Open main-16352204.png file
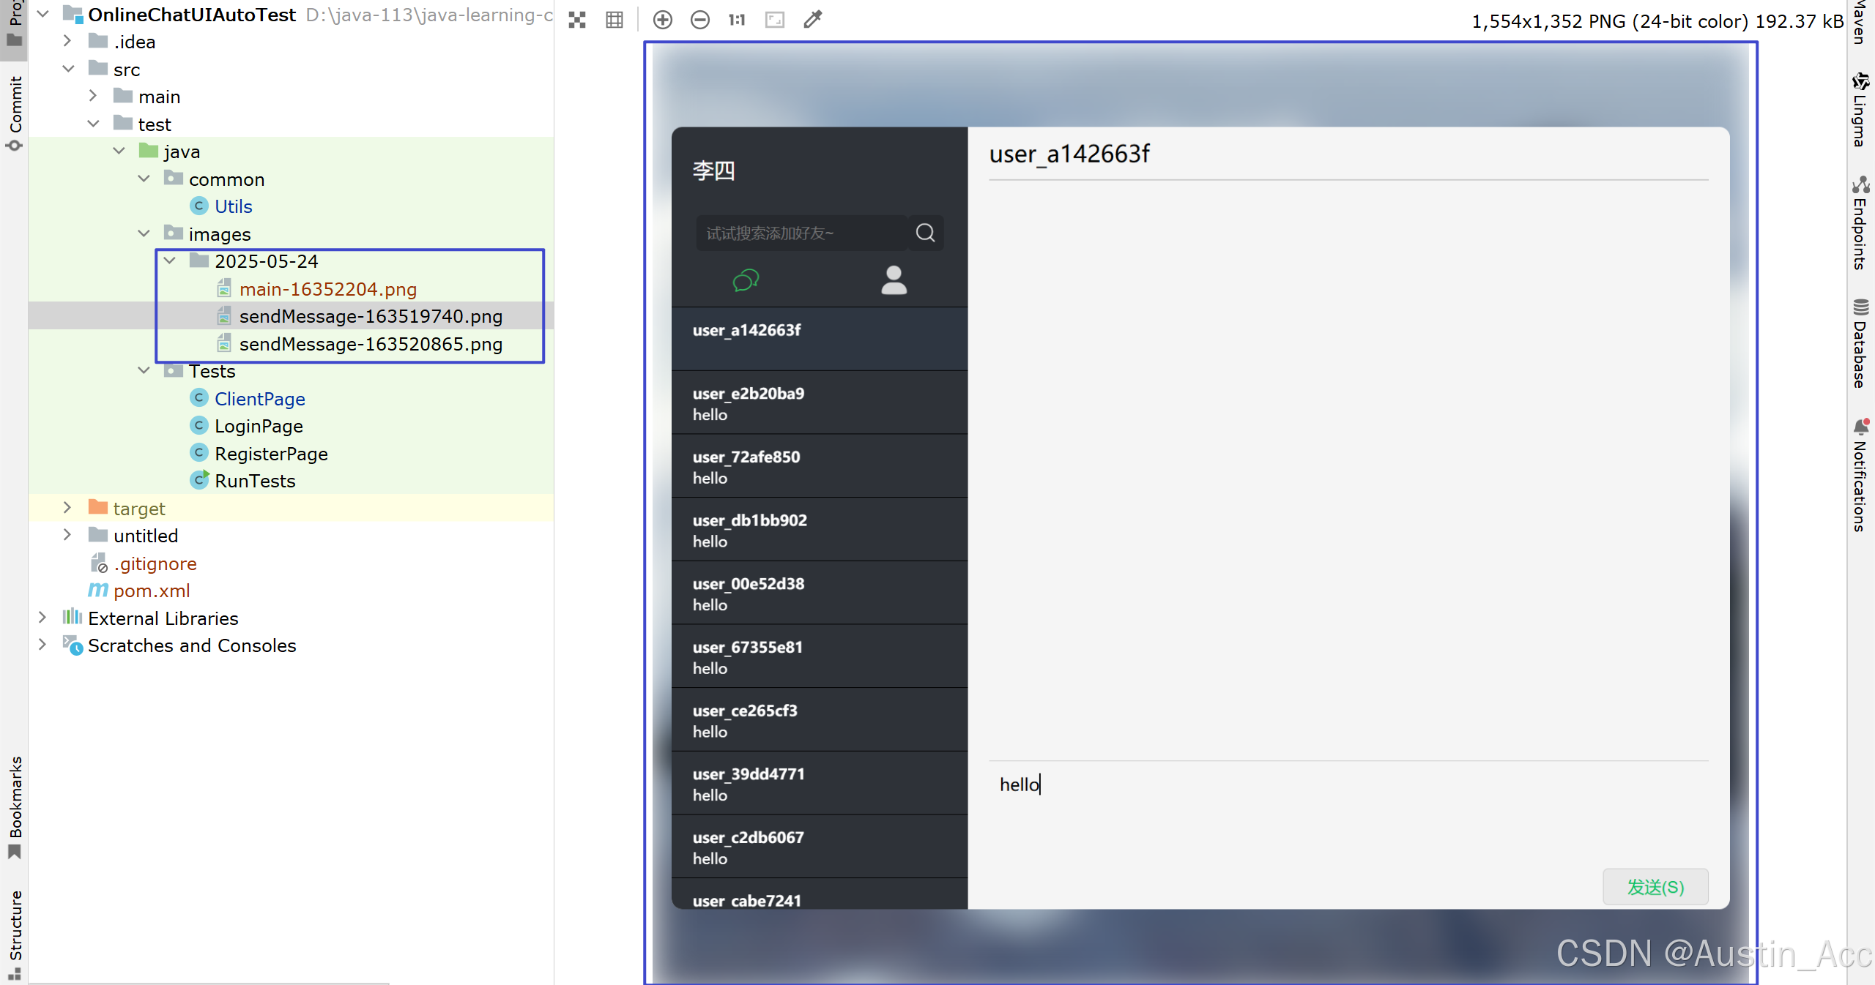Screen dimensions: 1875x985 point(327,289)
